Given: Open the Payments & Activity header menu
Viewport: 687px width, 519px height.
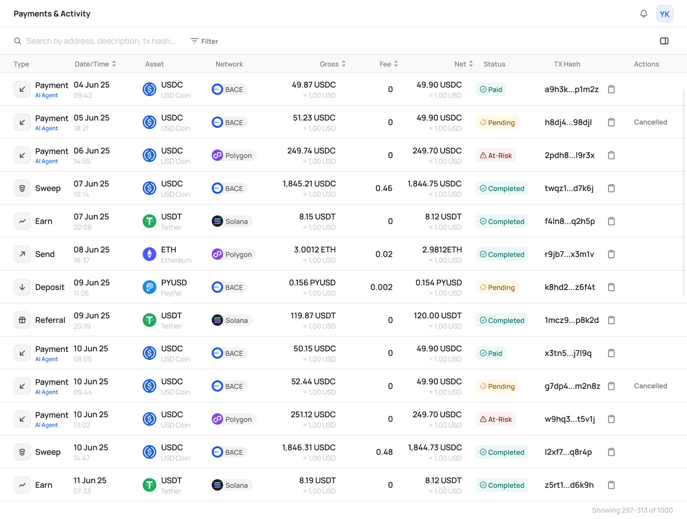Looking at the screenshot, I should [52, 14].
